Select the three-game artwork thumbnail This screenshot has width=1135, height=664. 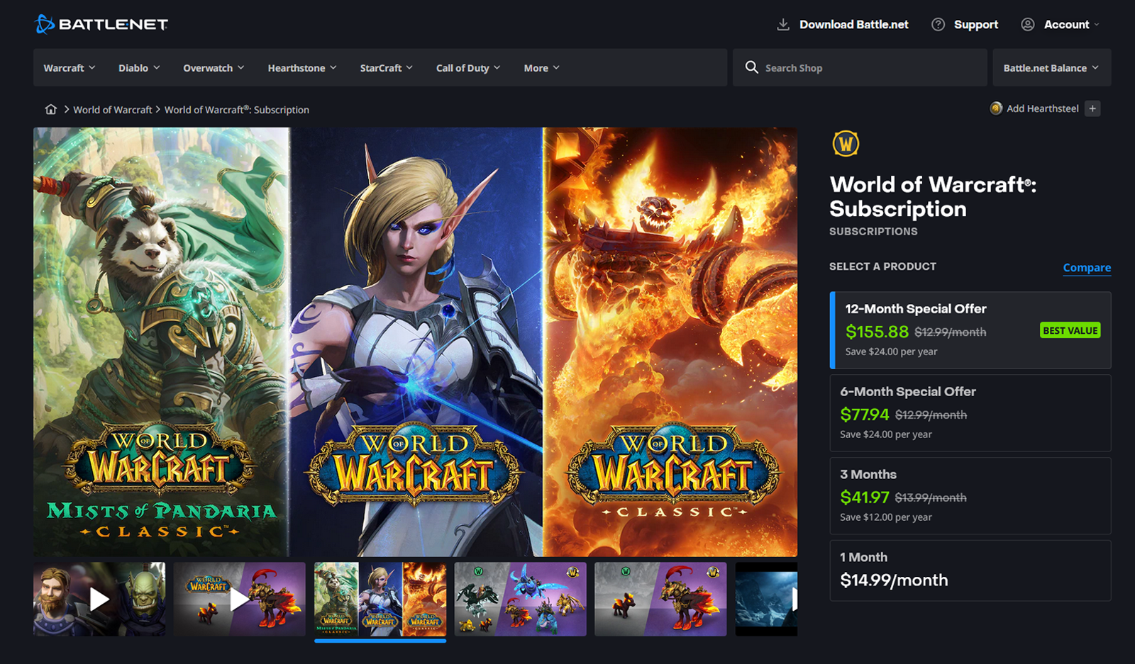coord(380,600)
